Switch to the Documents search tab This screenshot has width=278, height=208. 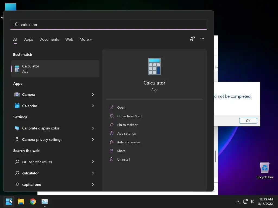click(x=49, y=39)
